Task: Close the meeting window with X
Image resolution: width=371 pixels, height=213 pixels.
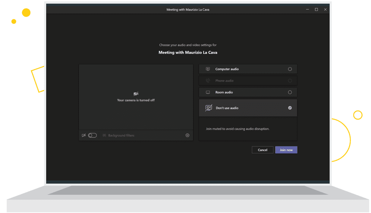Action: [325, 10]
